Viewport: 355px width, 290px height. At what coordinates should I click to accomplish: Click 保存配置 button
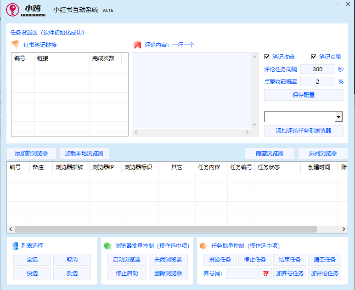(304, 95)
